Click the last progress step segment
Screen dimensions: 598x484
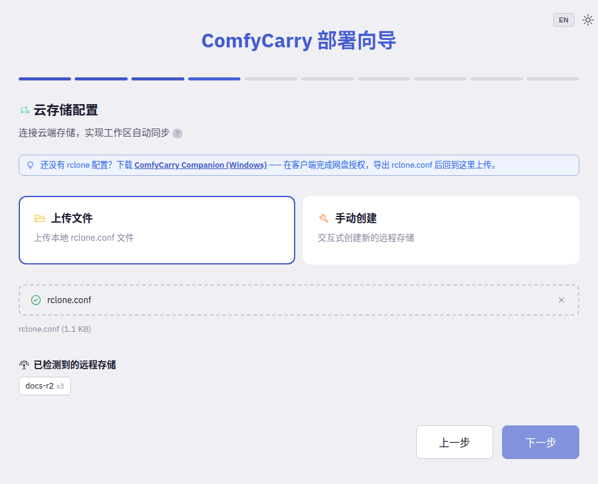(553, 79)
